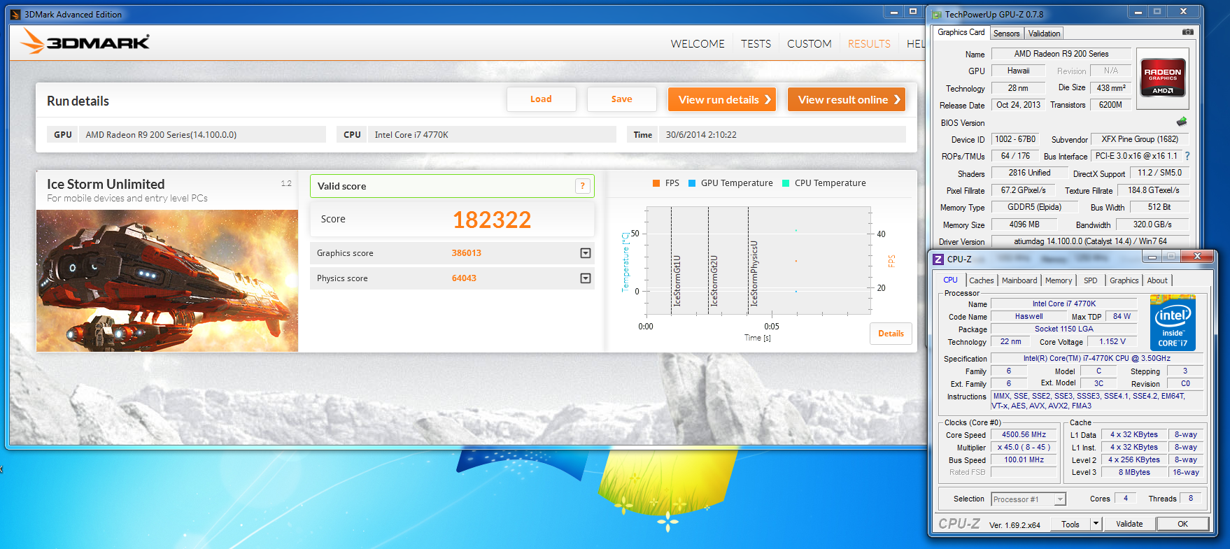The image size is (1230, 549).
Task: Click the CPU-Z title bar Z icon
Action: click(938, 259)
